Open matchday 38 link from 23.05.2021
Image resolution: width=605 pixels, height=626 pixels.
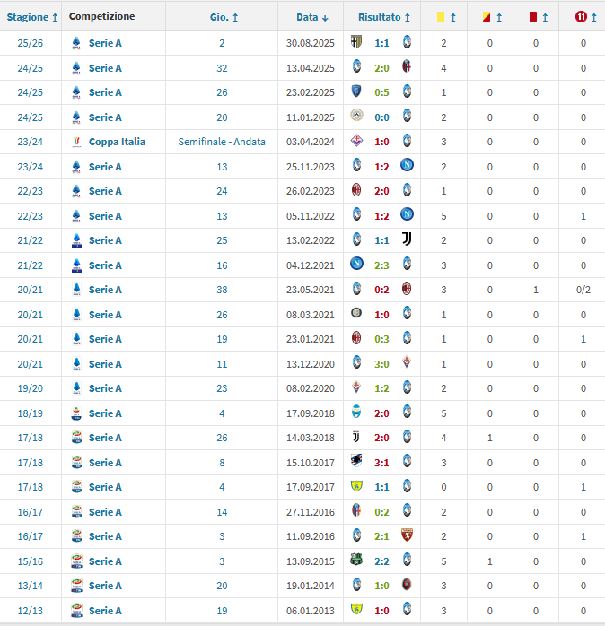(x=222, y=290)
